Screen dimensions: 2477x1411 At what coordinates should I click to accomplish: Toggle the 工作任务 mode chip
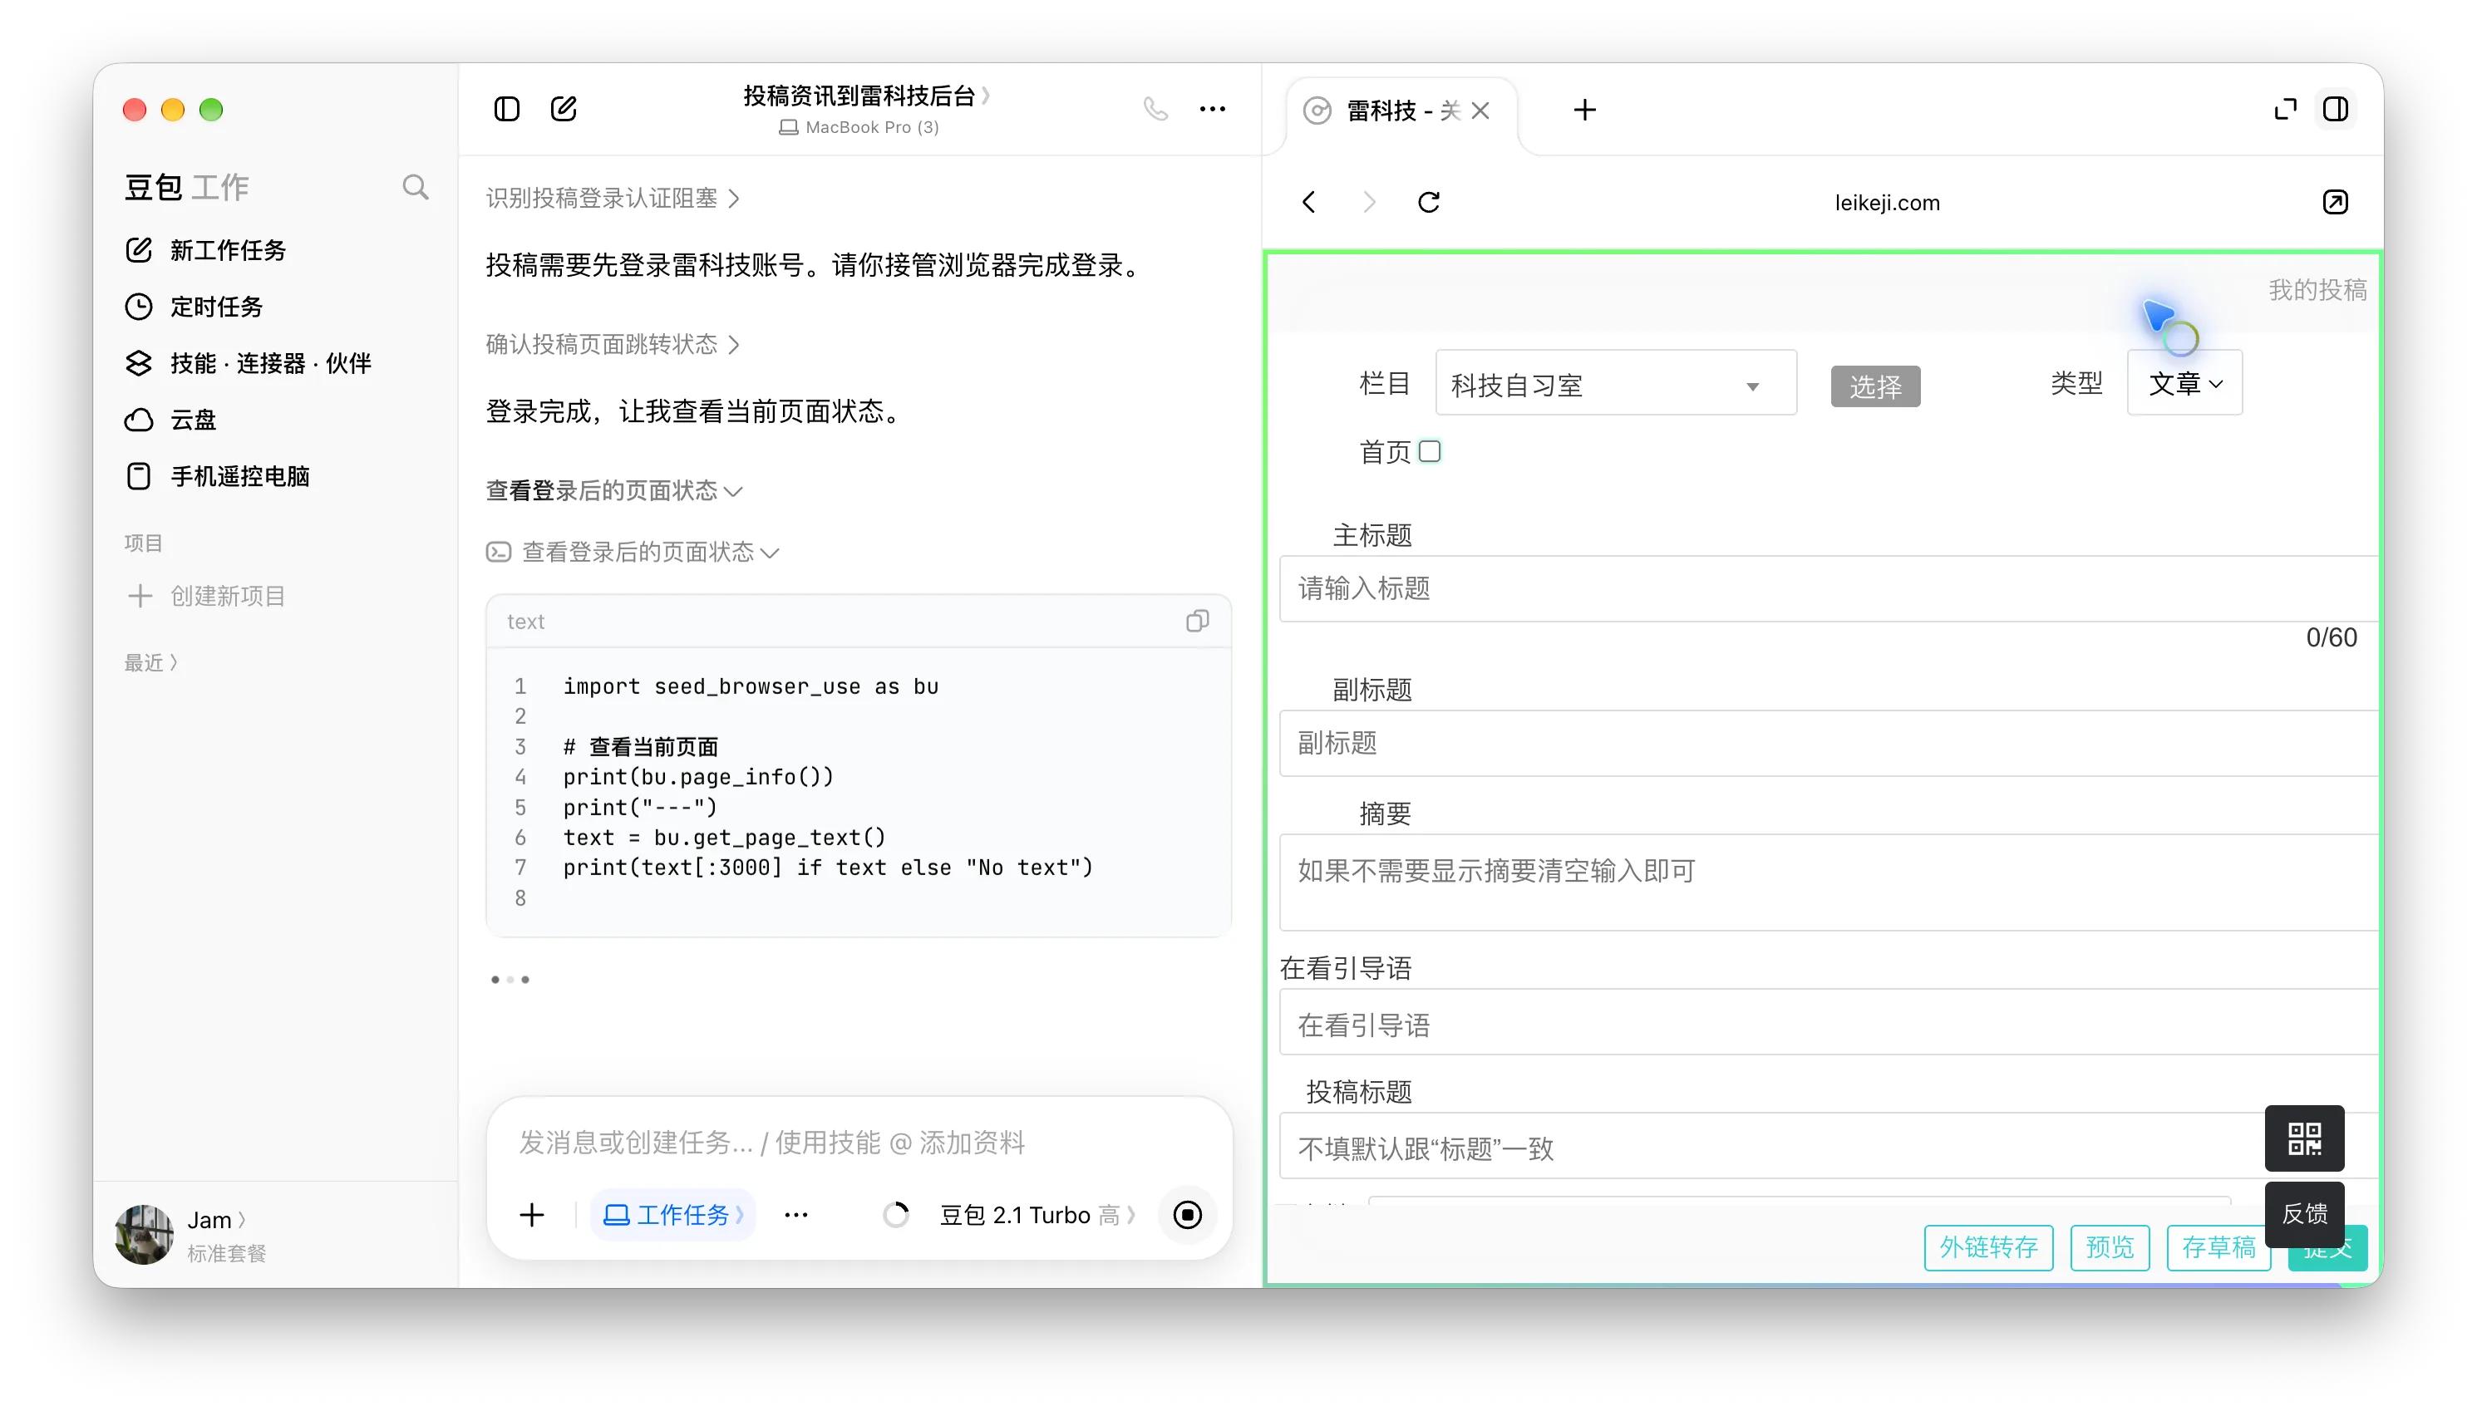point(672,1214)
